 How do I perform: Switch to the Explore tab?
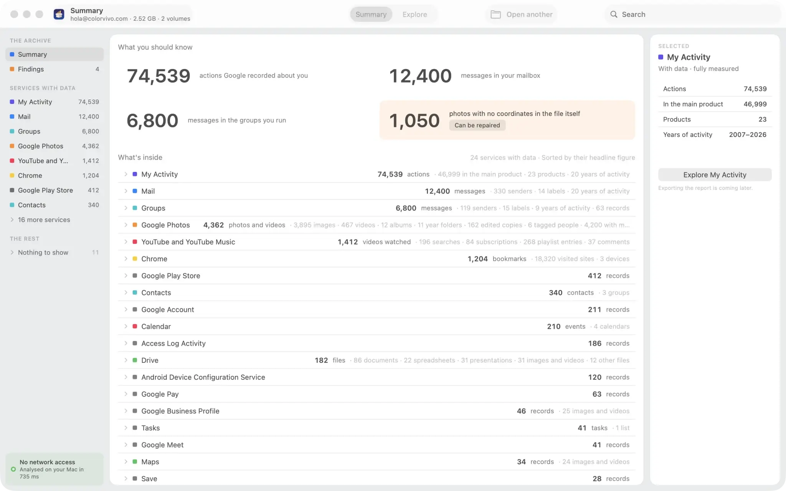[x=414, y=14]
